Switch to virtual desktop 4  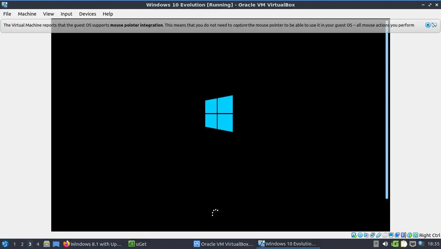[x=38, y=244]
